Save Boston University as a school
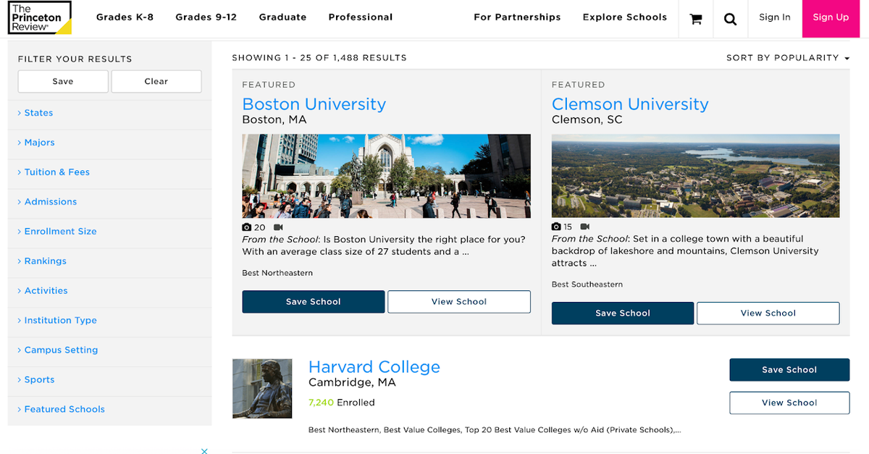Screen dimensions: 869x454 [x=314, y=301]
